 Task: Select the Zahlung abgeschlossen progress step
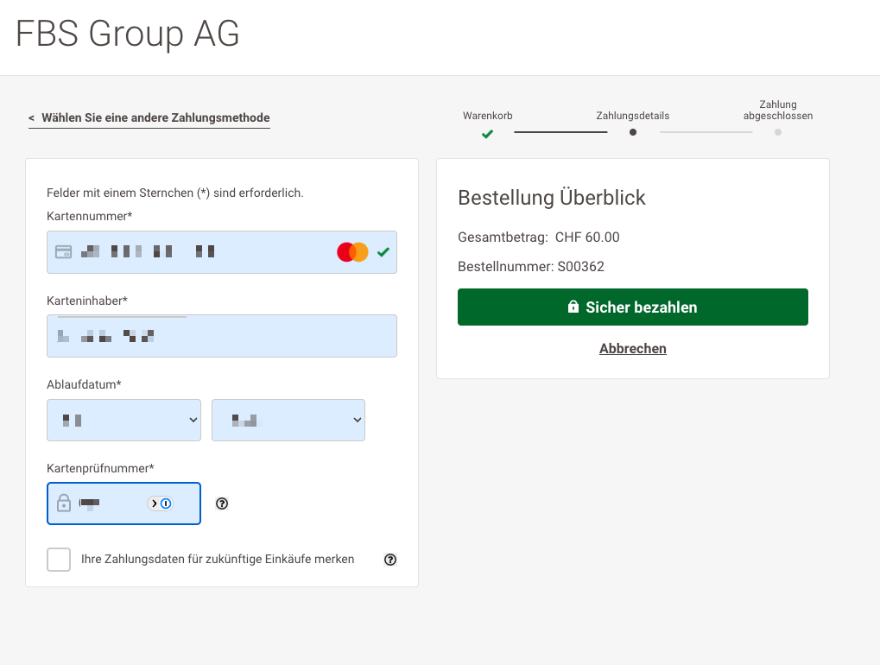778,132
